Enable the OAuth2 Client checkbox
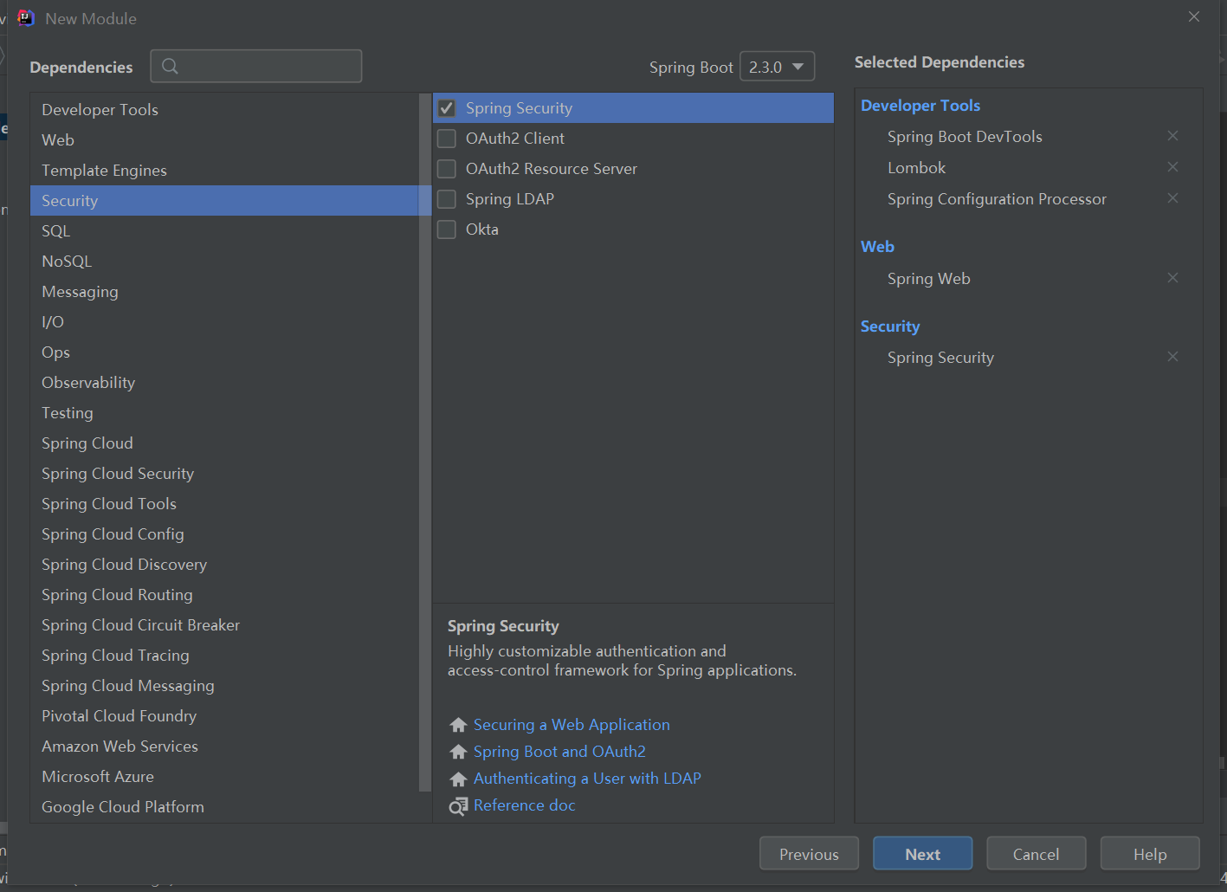This screenshot has height=892, width=1227. 447,139
